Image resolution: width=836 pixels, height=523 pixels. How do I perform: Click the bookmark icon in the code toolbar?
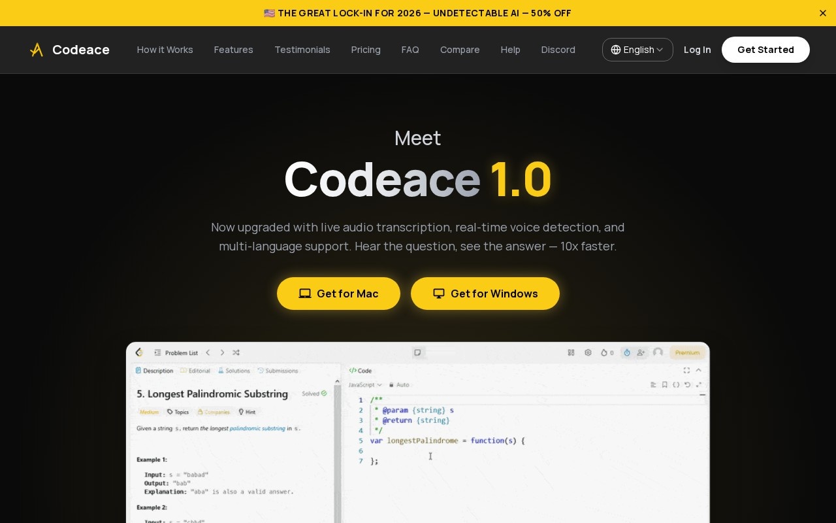tap(664, 385)
